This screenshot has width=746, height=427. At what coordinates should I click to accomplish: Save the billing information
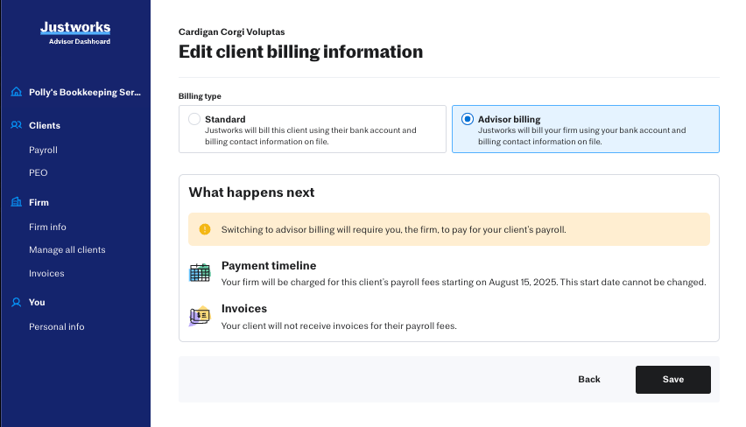(x=672, y=379)
